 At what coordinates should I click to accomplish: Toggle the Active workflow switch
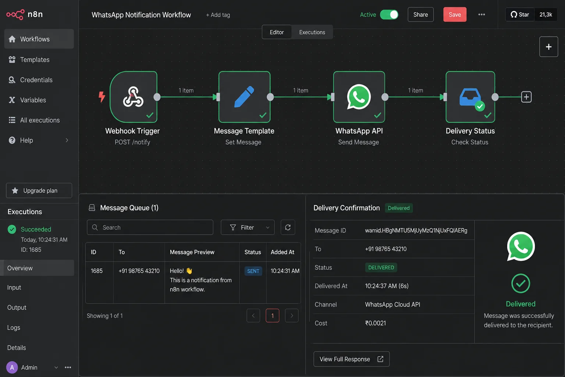tap(389, 14)
